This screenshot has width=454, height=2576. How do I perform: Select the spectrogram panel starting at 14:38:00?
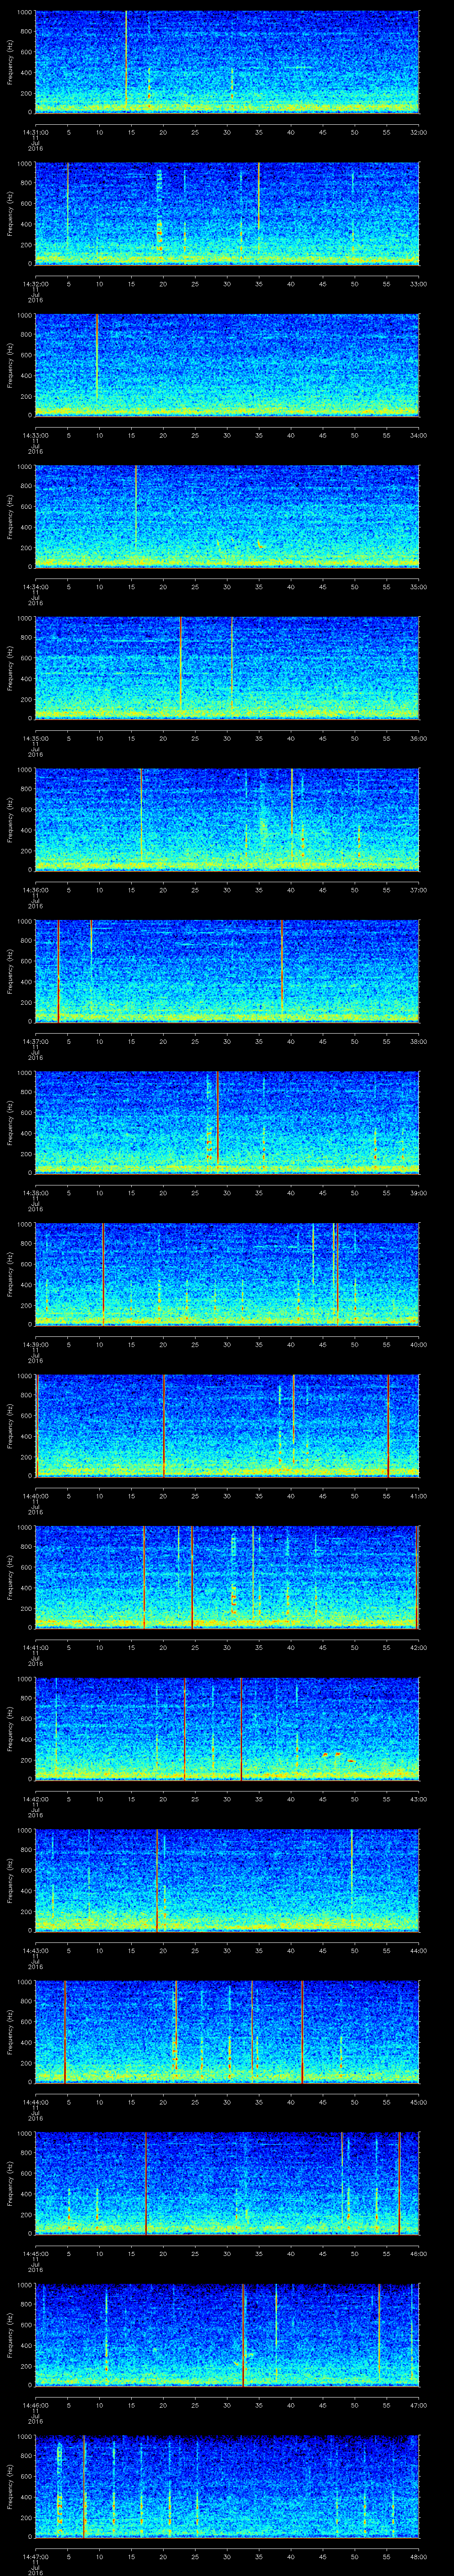pyautogui.click(x=227, y=1122)
